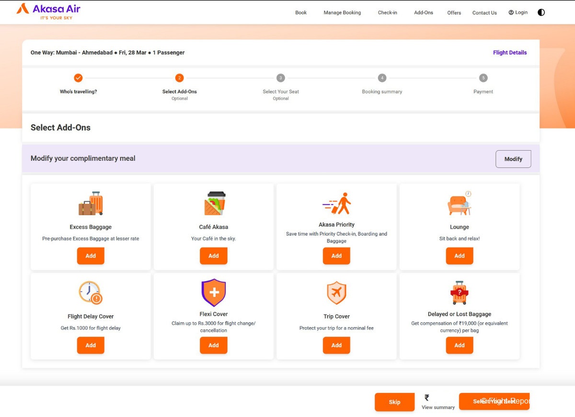Go to the Offers page
The width and height of the screenshot is (575, 417).
point(454,13)
